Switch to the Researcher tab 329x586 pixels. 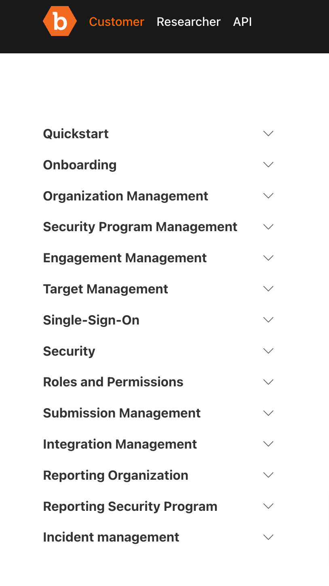click(x=188, y=22)
